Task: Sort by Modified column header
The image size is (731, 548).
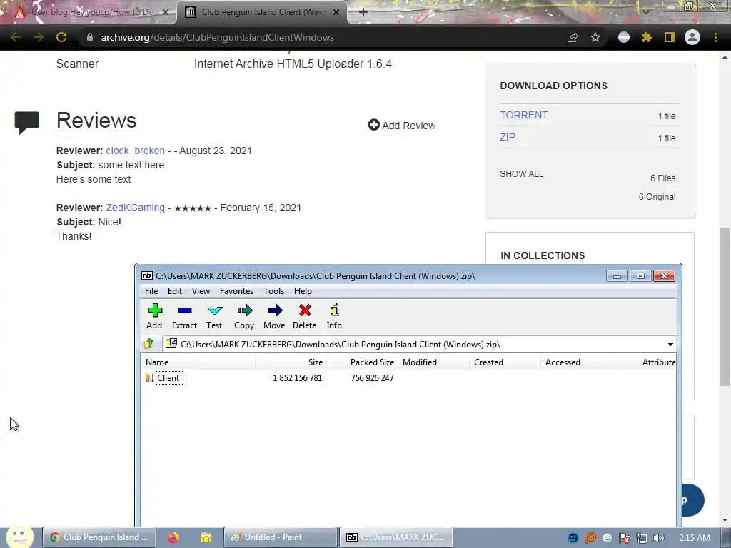Action: [x=433, y=362]
